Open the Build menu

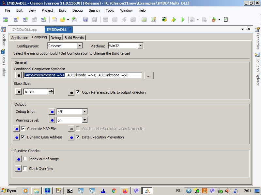coord(62,10)
